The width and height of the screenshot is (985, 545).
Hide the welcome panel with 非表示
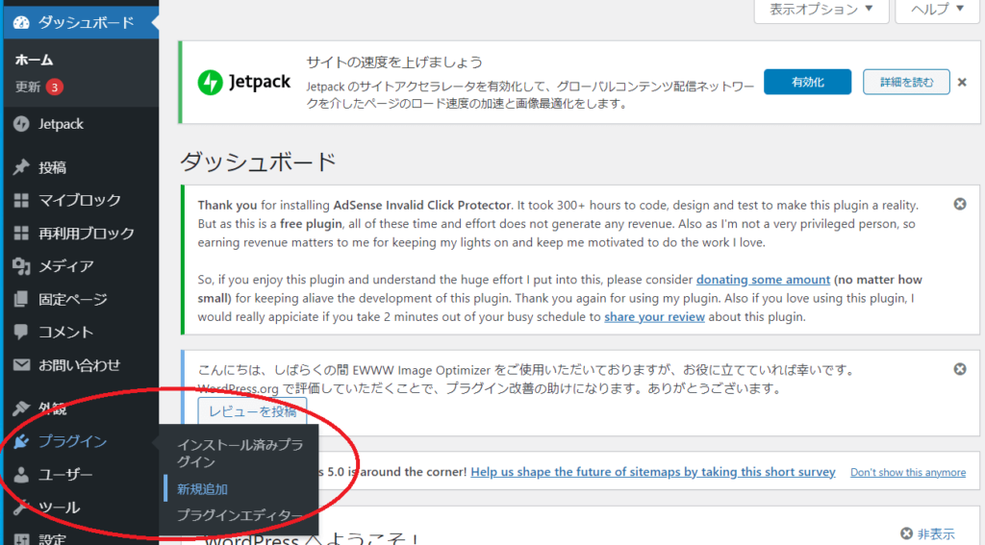(928, 533)
